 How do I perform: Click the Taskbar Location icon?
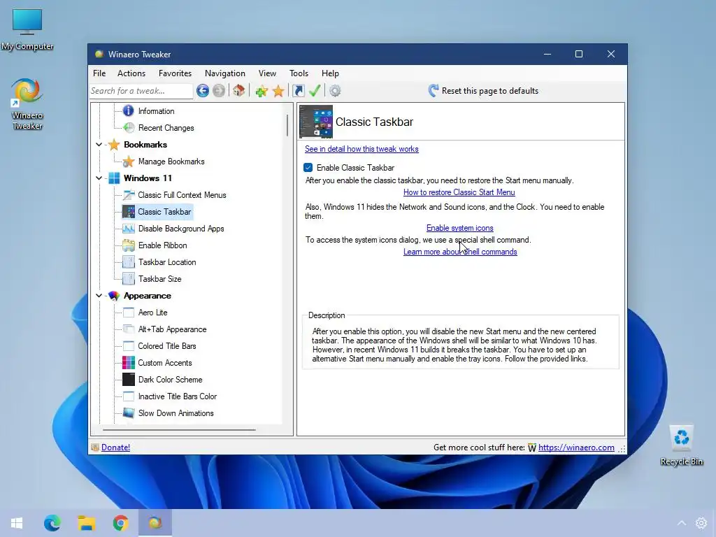point(129,262)
